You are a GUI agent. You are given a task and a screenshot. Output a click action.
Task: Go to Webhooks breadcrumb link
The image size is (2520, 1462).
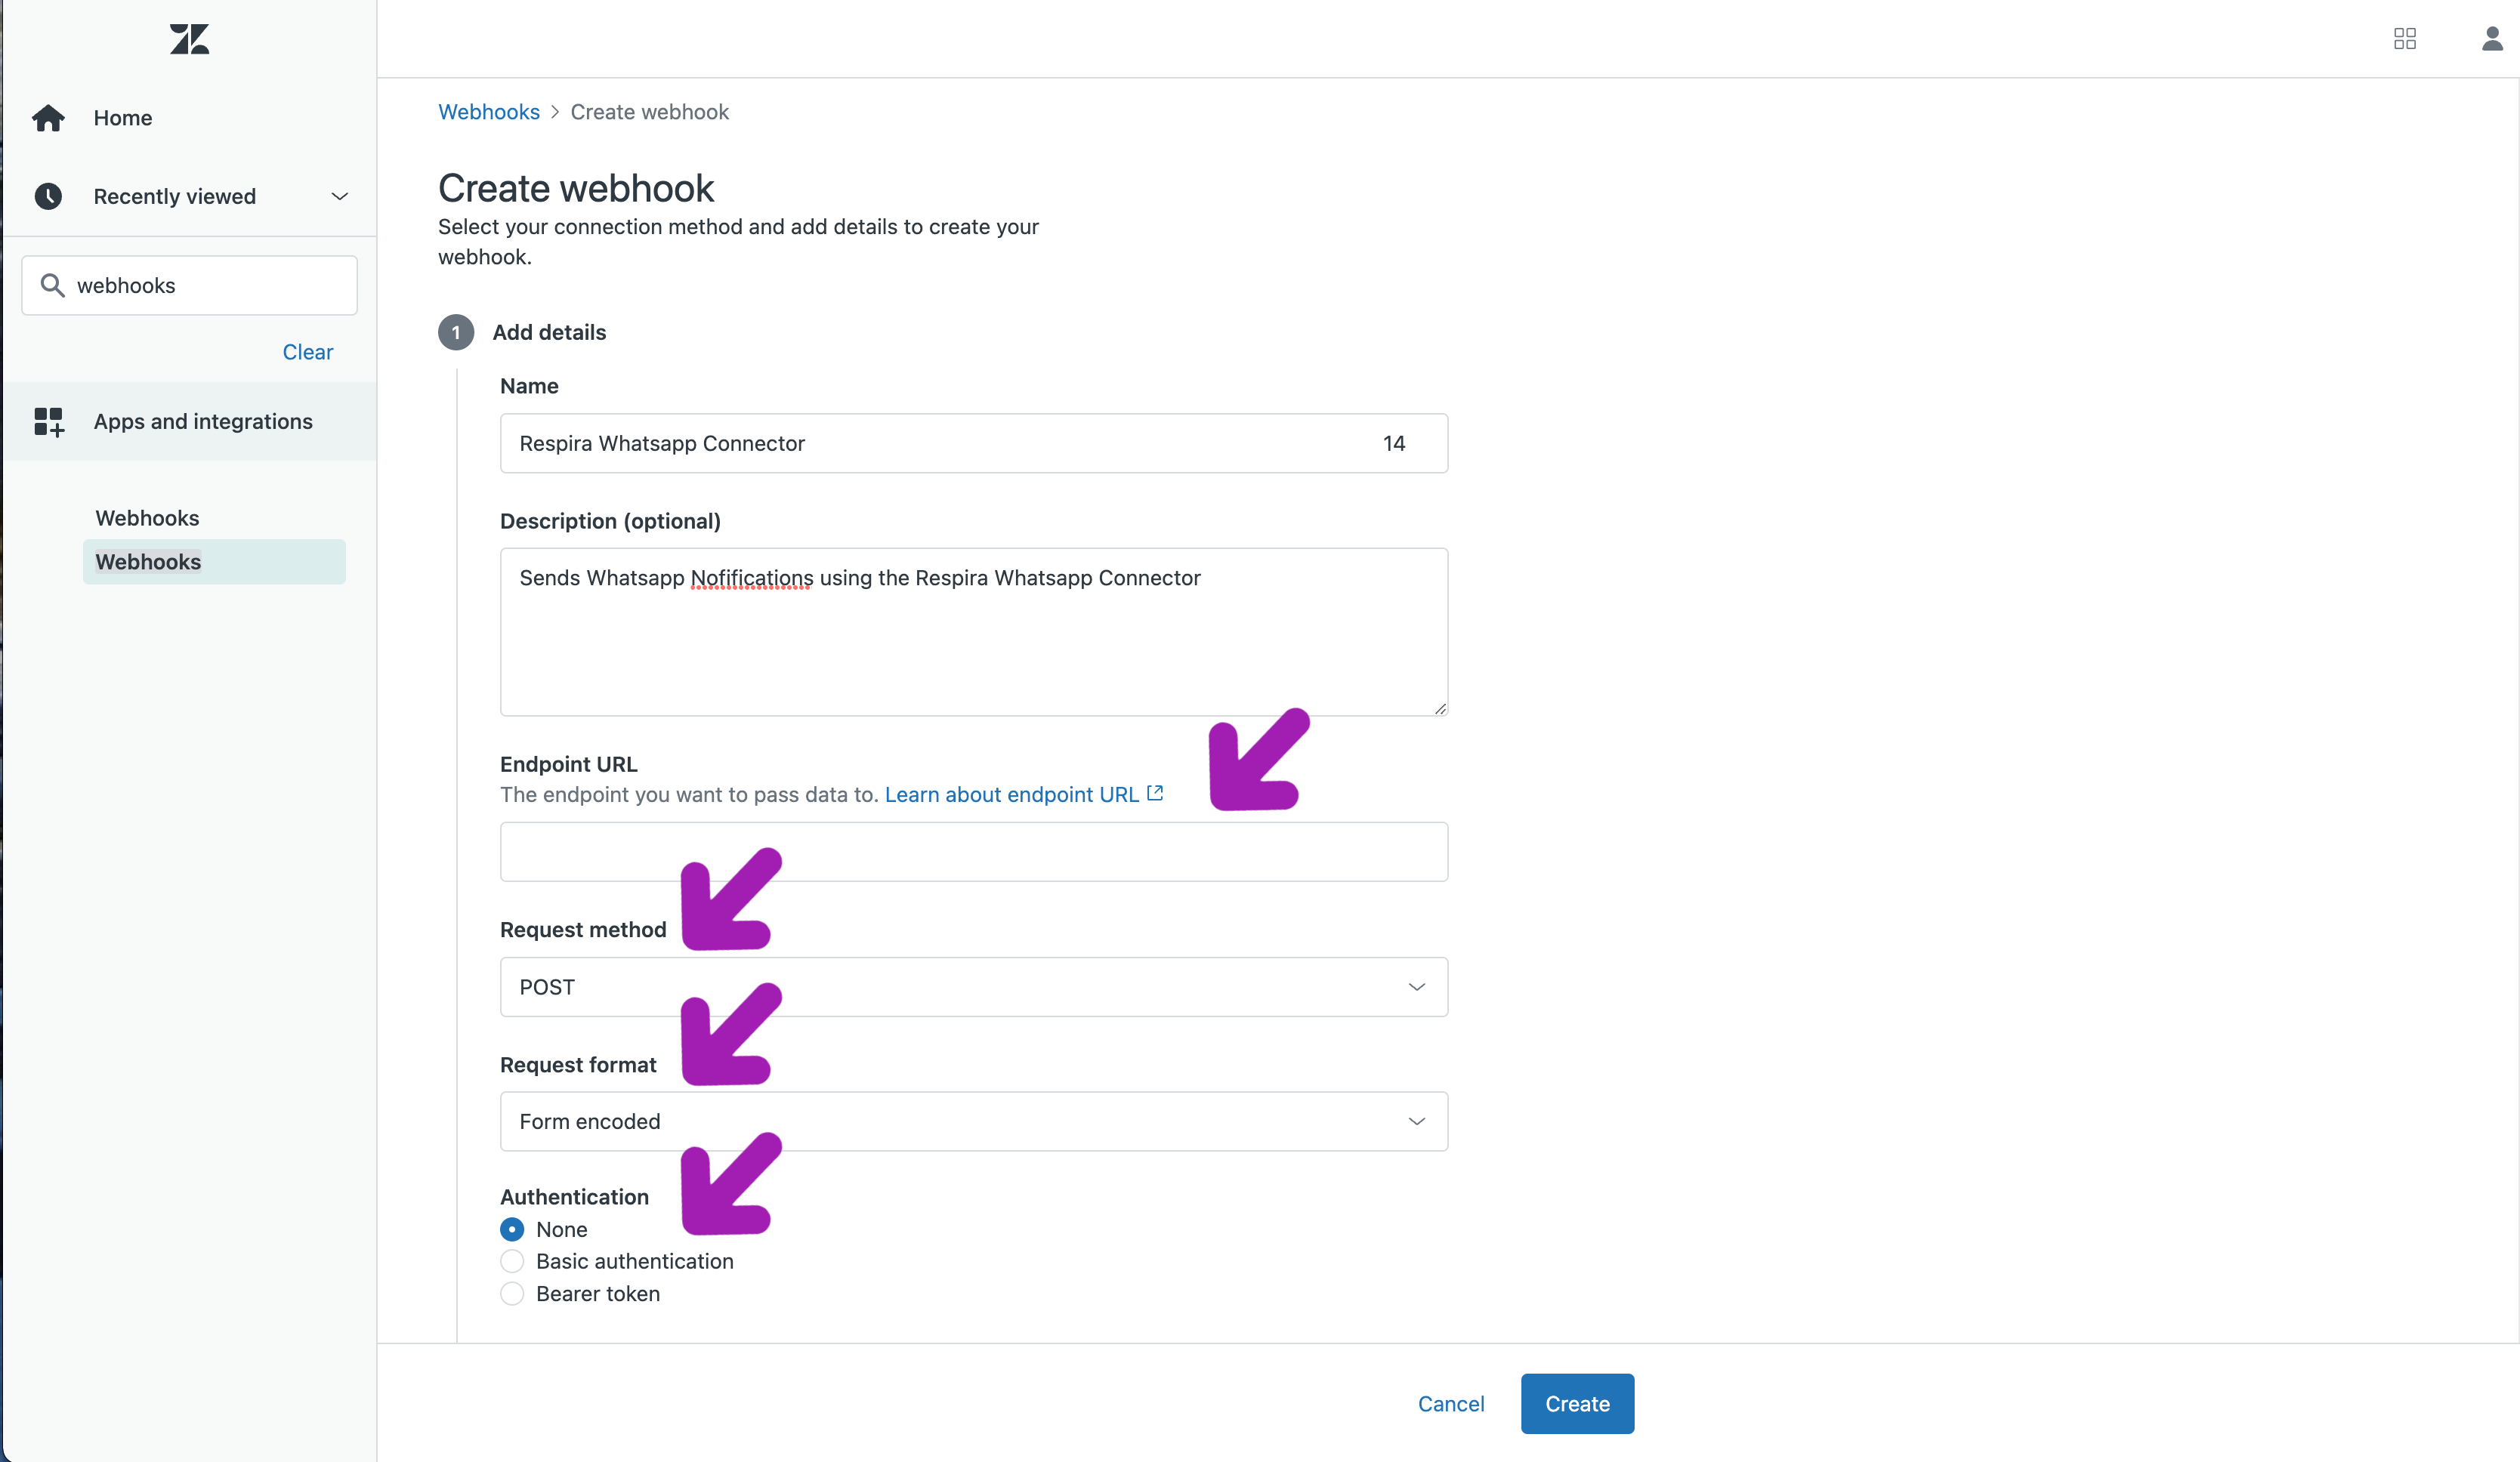point(489,112)
